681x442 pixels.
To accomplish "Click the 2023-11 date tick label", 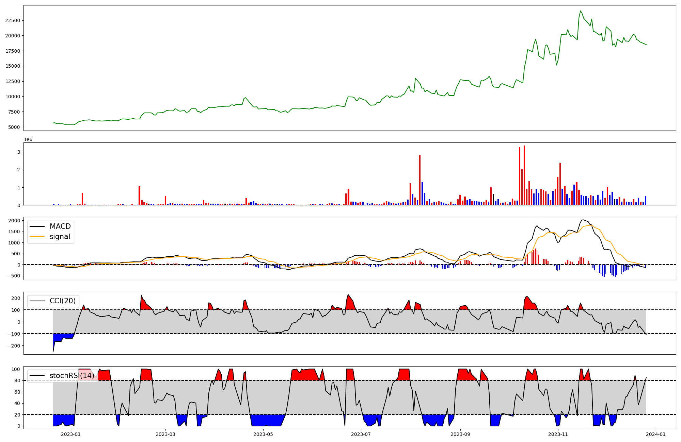I will (558, 434).
